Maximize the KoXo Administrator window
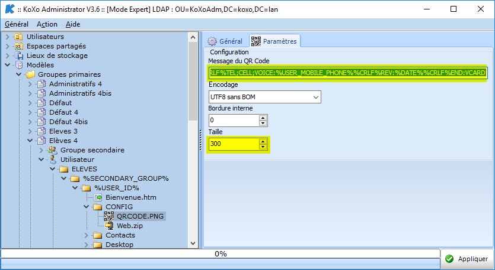495x270 pixels. [454, 9]
